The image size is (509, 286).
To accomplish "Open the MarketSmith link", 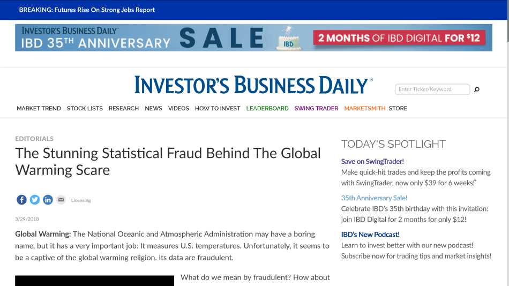I will point(364,108).
